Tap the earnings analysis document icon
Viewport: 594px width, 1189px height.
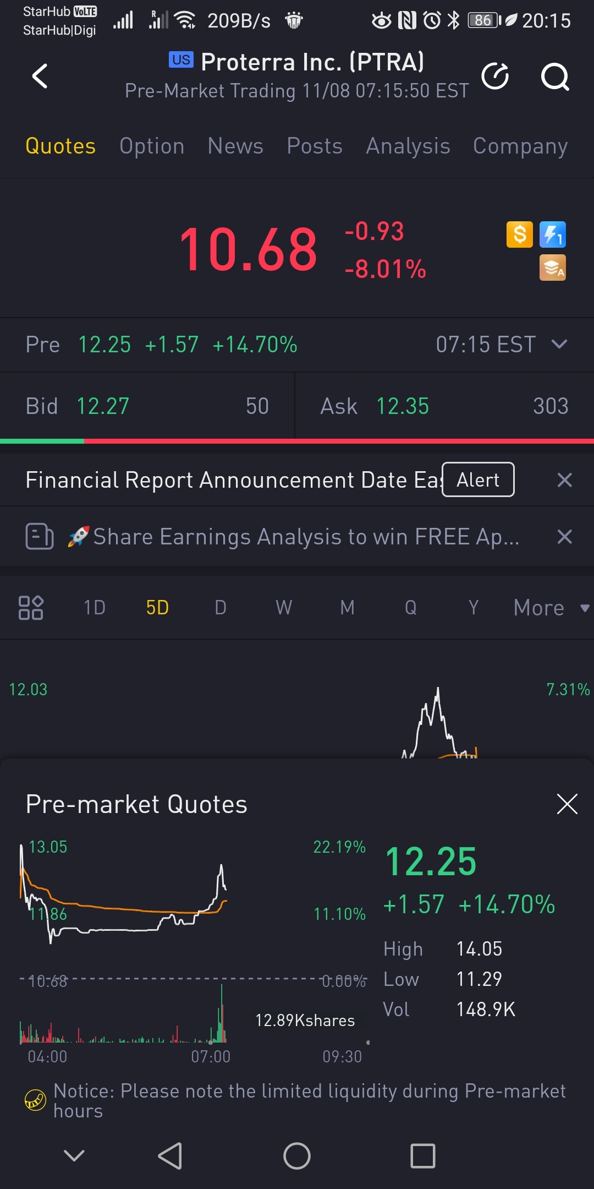click(40, 536)
